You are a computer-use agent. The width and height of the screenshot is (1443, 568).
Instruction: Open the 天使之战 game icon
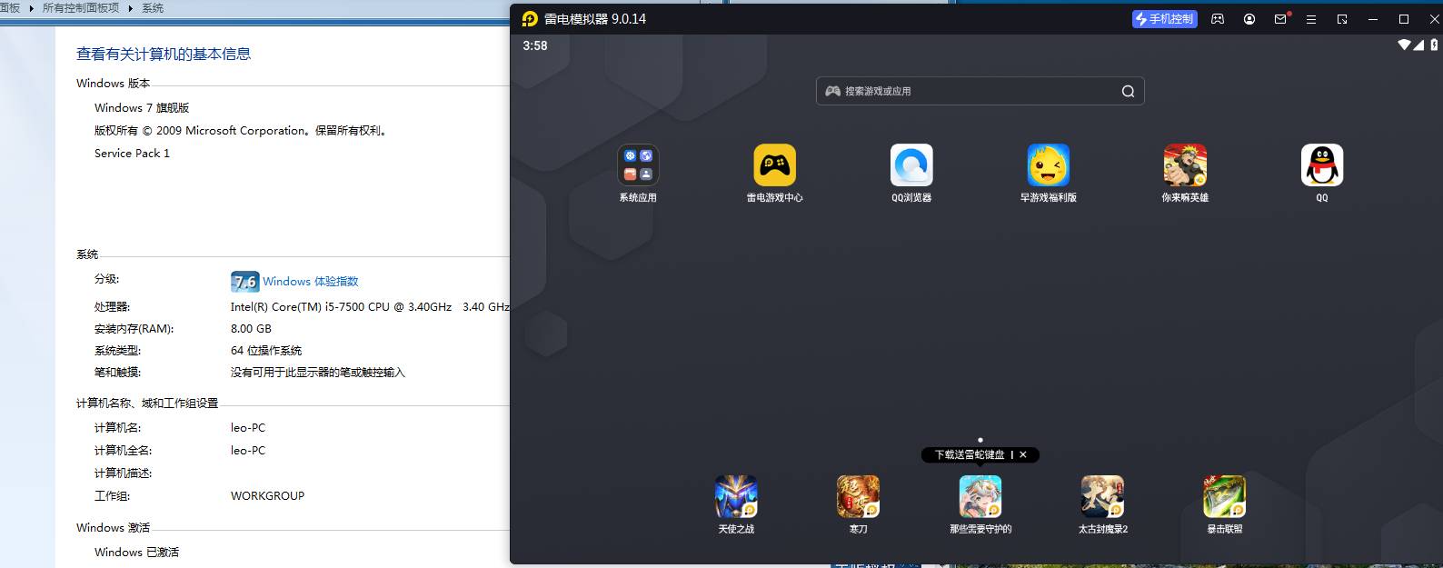pos(736,496)
